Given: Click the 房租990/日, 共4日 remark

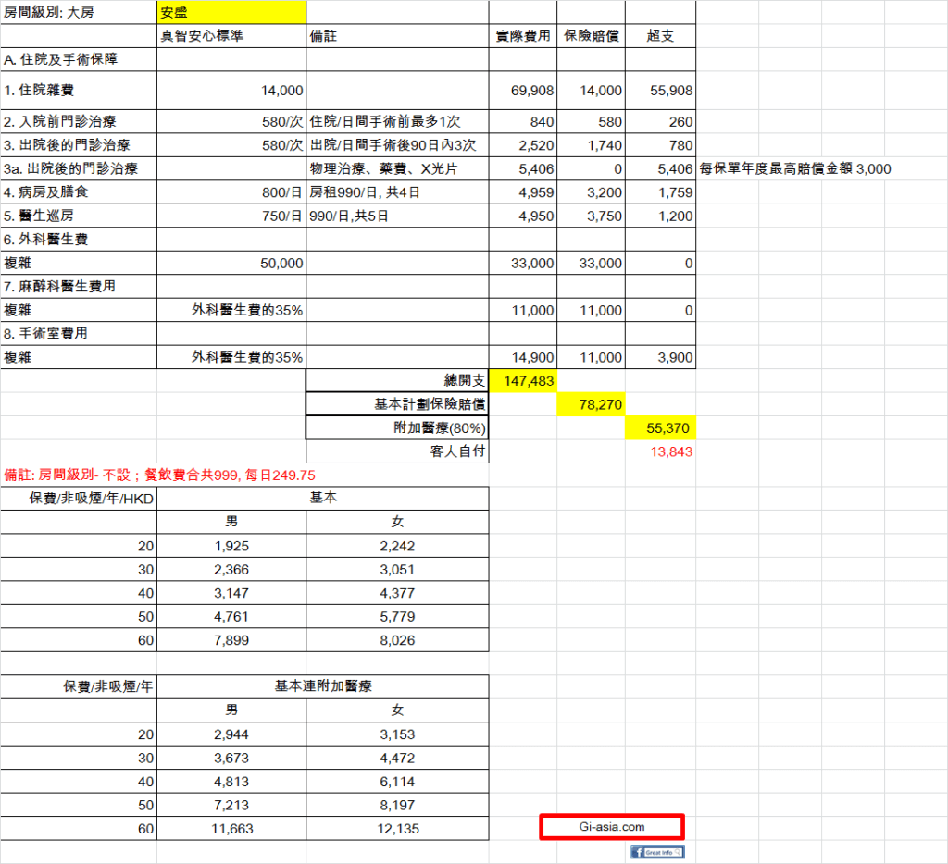Looking at the screenshot, I should 397,192.
